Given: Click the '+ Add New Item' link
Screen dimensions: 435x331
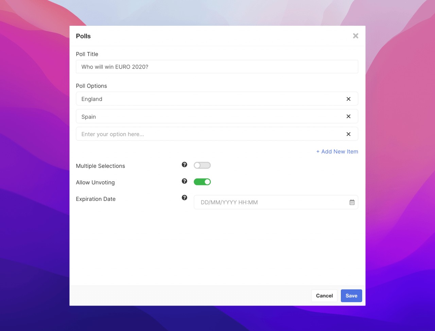Looking at the screenshot, I should tap(337, 152).
